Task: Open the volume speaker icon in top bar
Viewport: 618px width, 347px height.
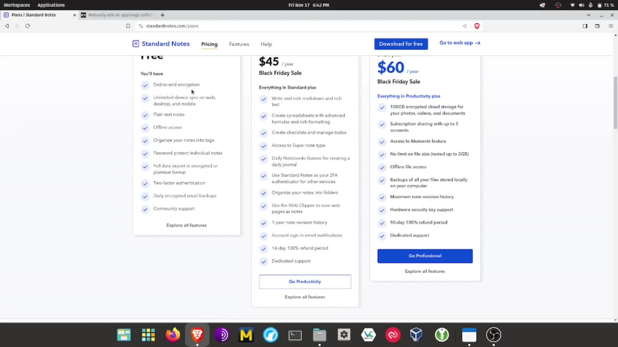Action: point(581,5)
